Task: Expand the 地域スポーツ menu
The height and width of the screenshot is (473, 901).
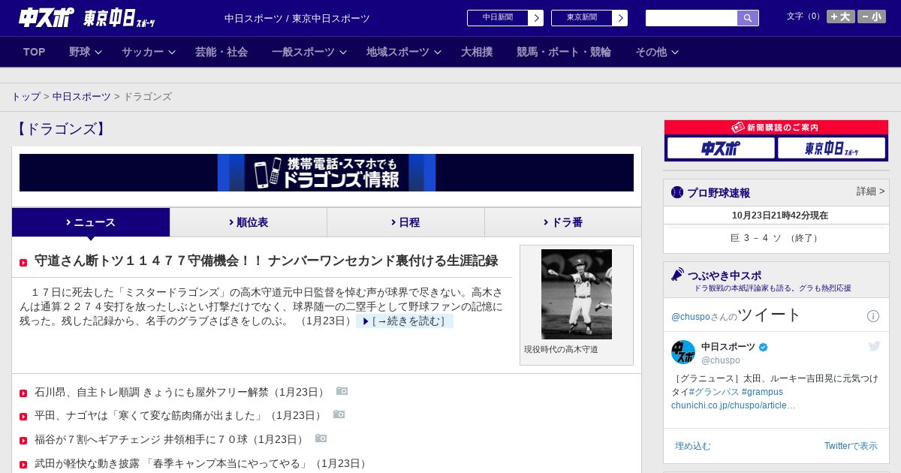Action: click(404, 52)
